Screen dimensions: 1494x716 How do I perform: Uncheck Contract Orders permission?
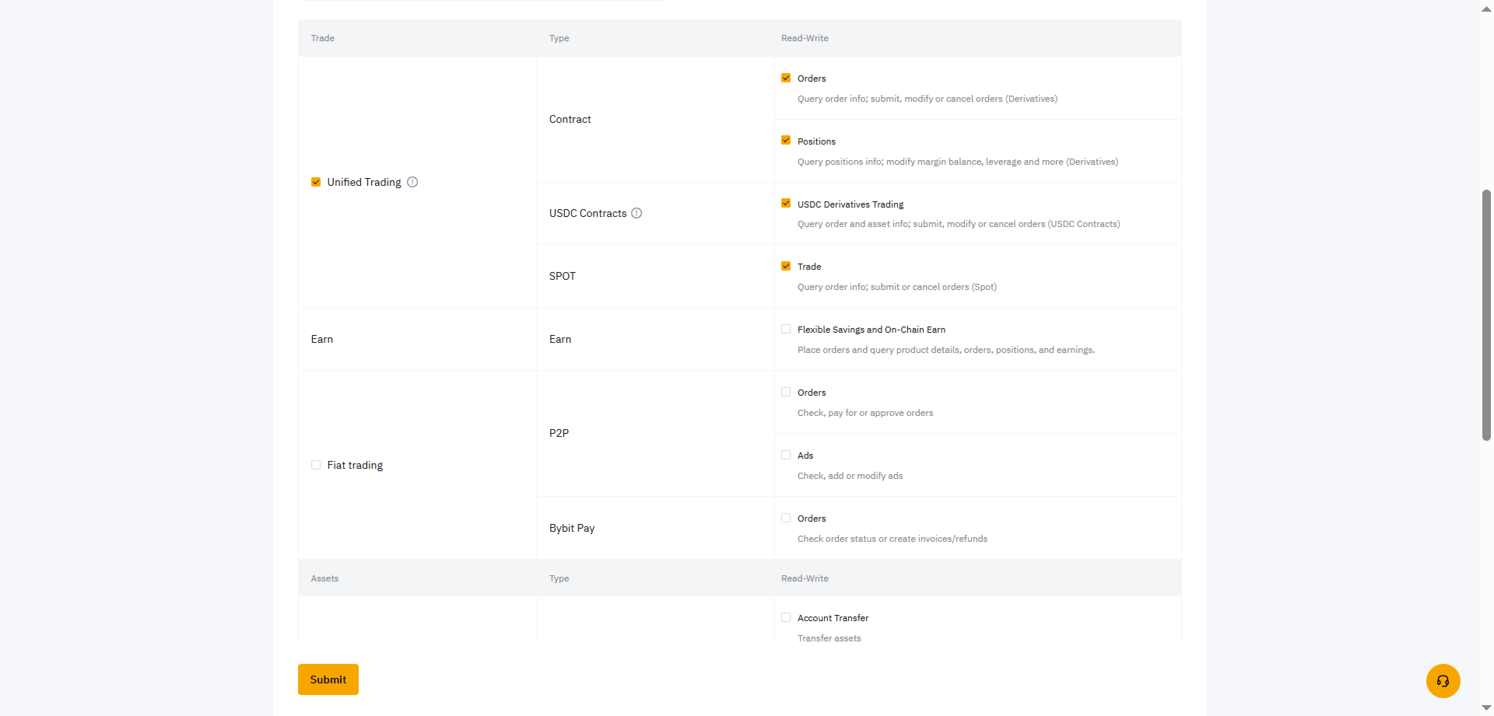coord(785,78)
